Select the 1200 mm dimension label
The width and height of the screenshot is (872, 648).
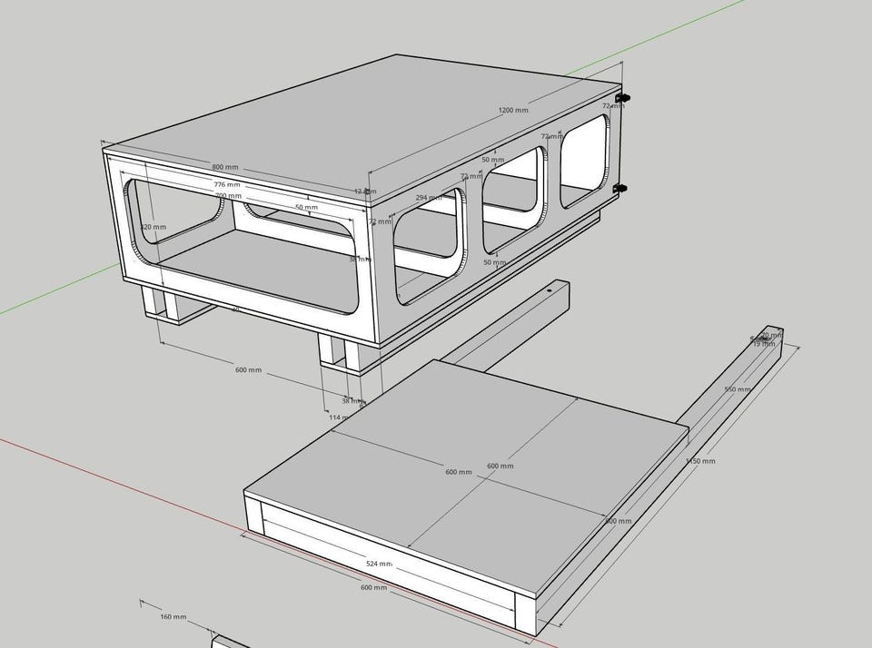[x=513, y=110]
